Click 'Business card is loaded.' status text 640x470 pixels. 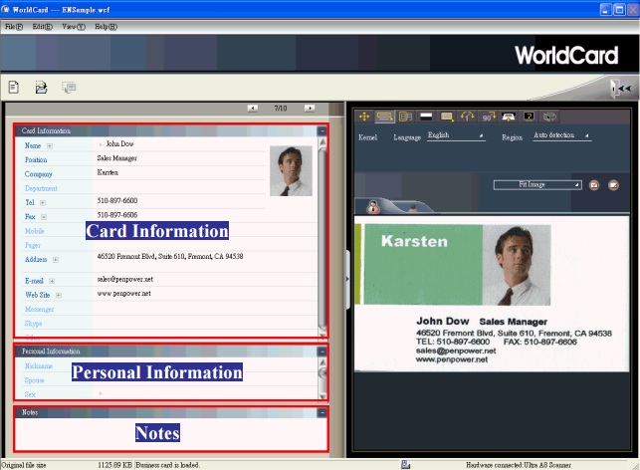click(x=167, y=465)
